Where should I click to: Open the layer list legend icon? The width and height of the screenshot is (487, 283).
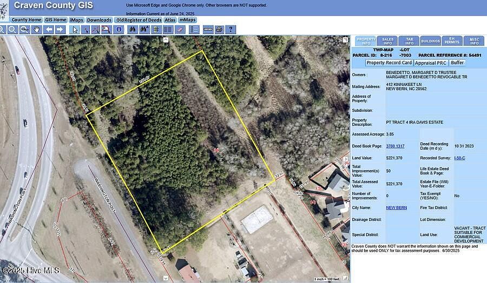pos(194,30)
